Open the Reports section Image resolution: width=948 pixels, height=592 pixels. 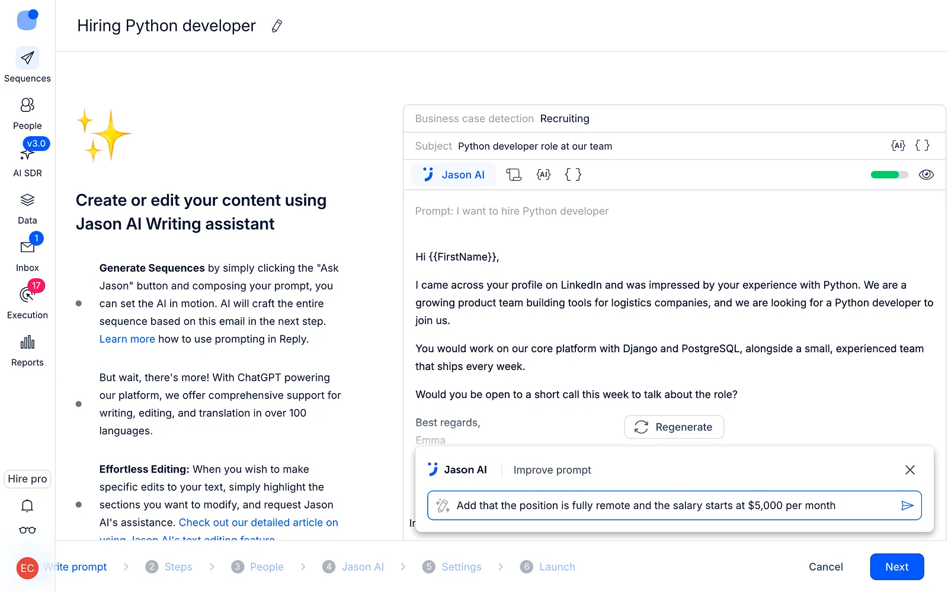click(x=27, y=350)
